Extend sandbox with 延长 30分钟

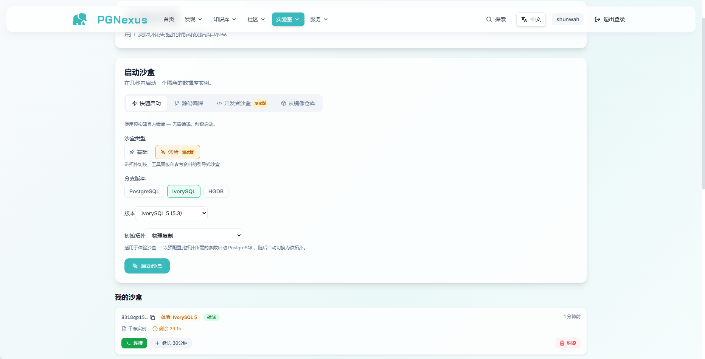coord(171,343)
